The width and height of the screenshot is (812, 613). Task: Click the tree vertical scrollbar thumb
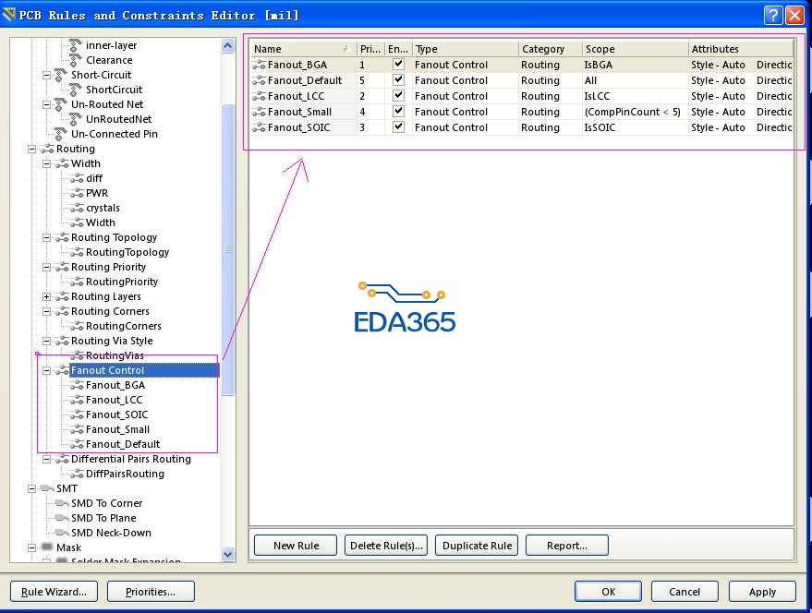pos(228,249)
